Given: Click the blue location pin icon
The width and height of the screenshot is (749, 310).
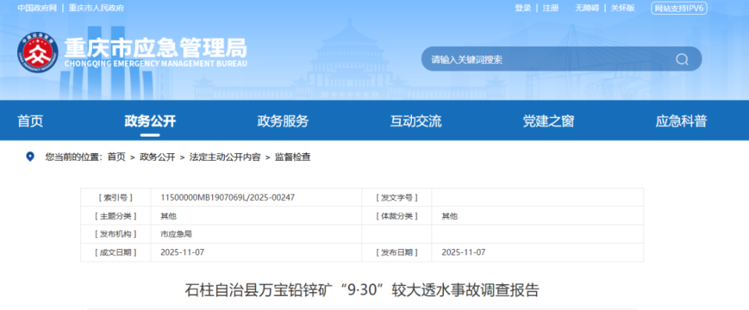Looking at the screenshot, I should click(30, 156).
